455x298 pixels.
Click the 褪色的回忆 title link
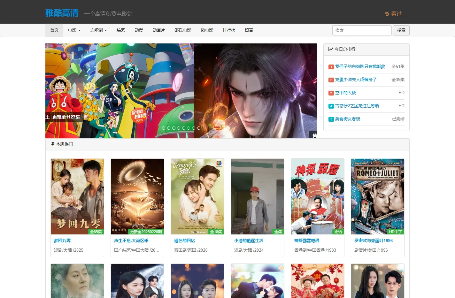[184, 241]
